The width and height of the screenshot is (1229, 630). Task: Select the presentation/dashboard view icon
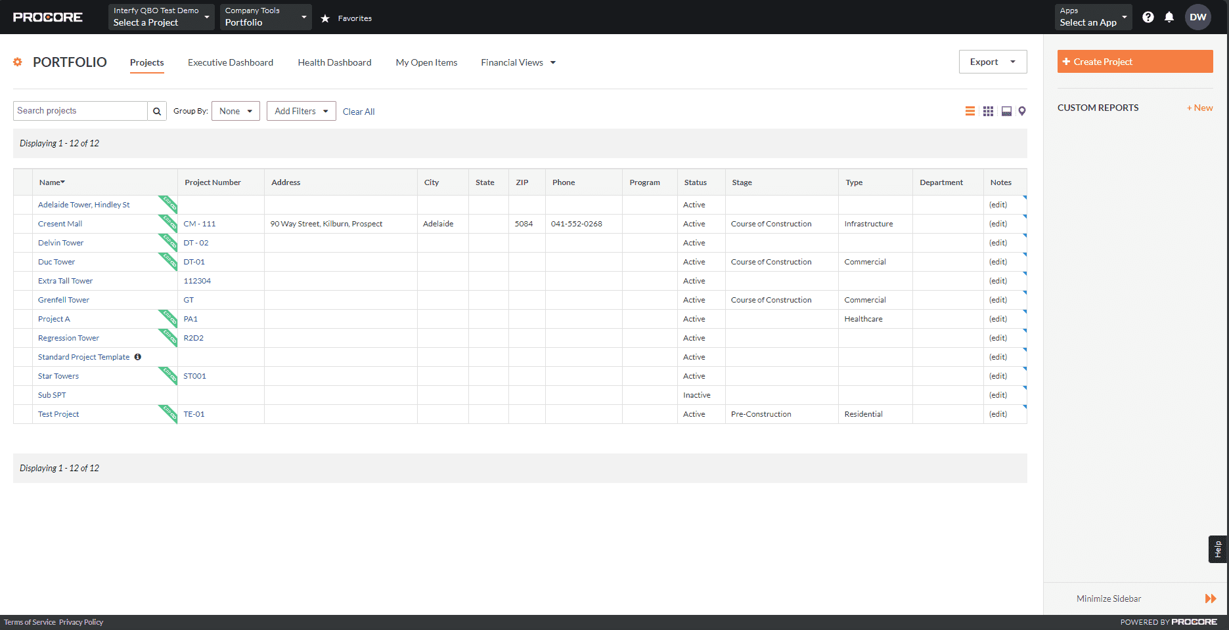pyautogui.click(x=1006, y=111)
